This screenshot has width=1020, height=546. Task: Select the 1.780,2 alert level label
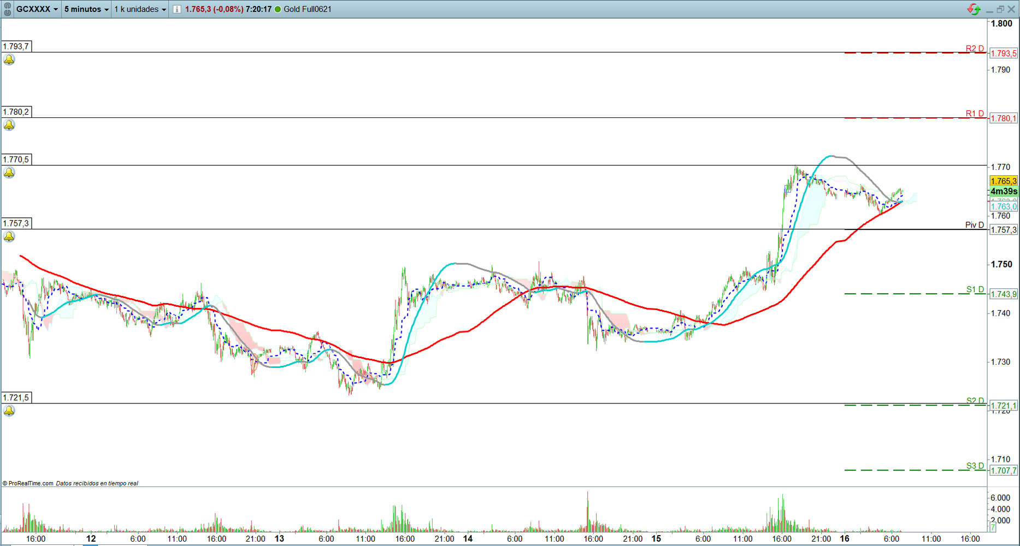[x=16, y=112]
